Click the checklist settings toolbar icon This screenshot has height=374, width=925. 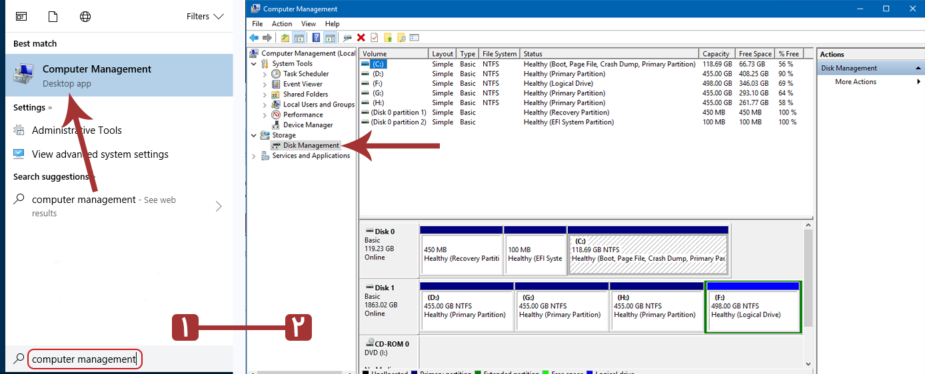(x=415, y=38)
